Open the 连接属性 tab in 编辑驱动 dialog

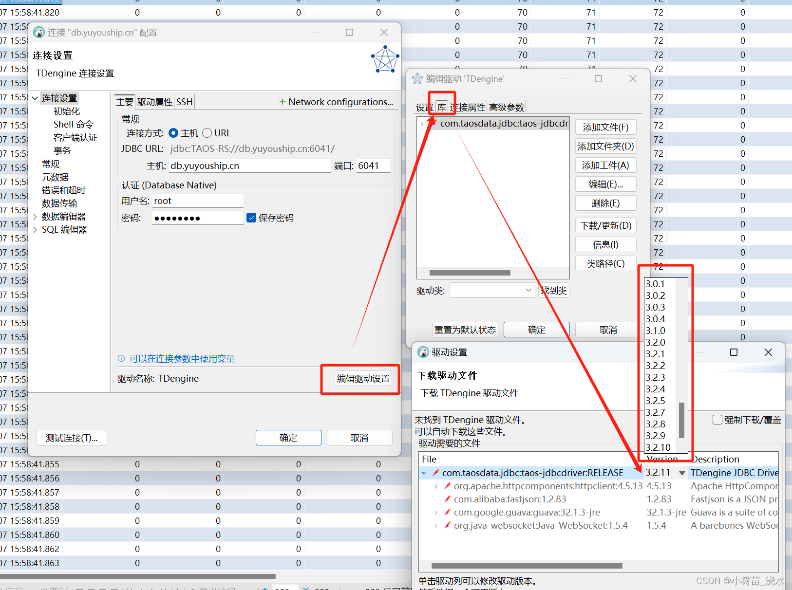468,107
